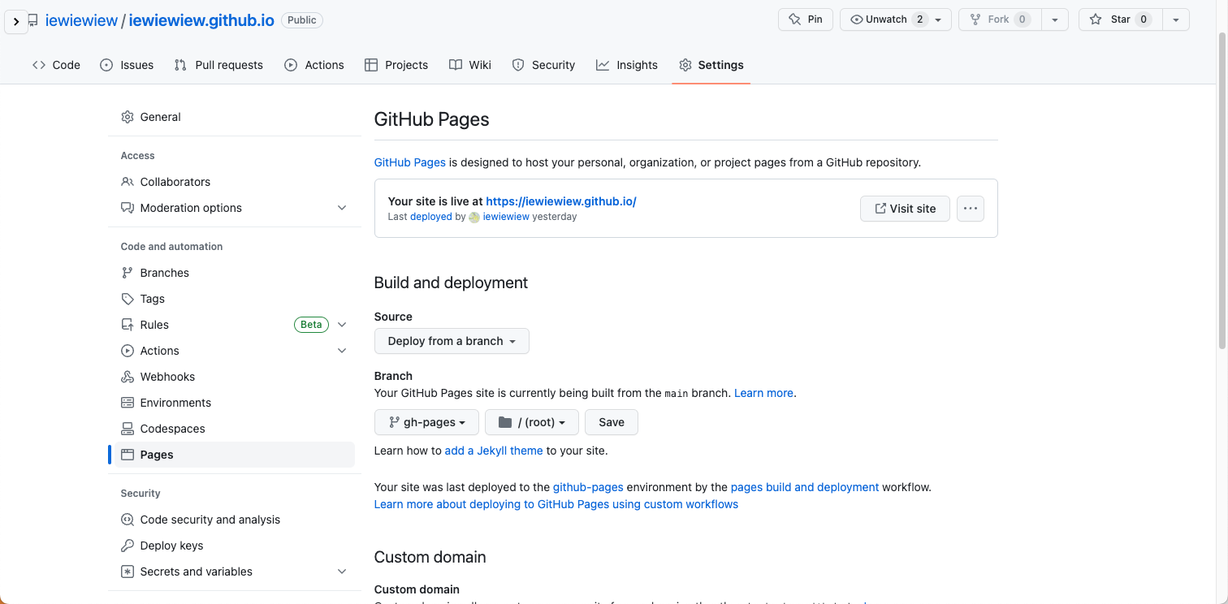Open the Deploy from a branch dropdown
Image resolution: width=1228 pixels, height=604 pixels.
coord(452,341)
